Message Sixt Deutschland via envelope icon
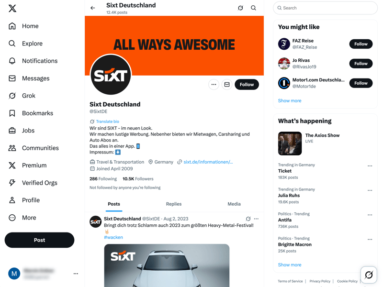This screenshot has width=383, height=287. (227, 85)
